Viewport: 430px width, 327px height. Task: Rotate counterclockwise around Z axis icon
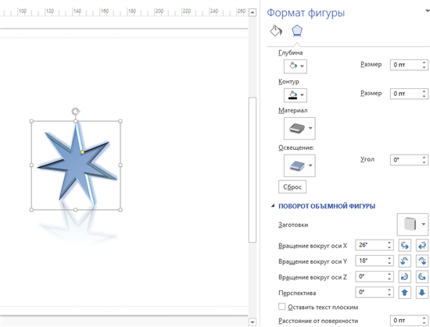click(422, 276)
